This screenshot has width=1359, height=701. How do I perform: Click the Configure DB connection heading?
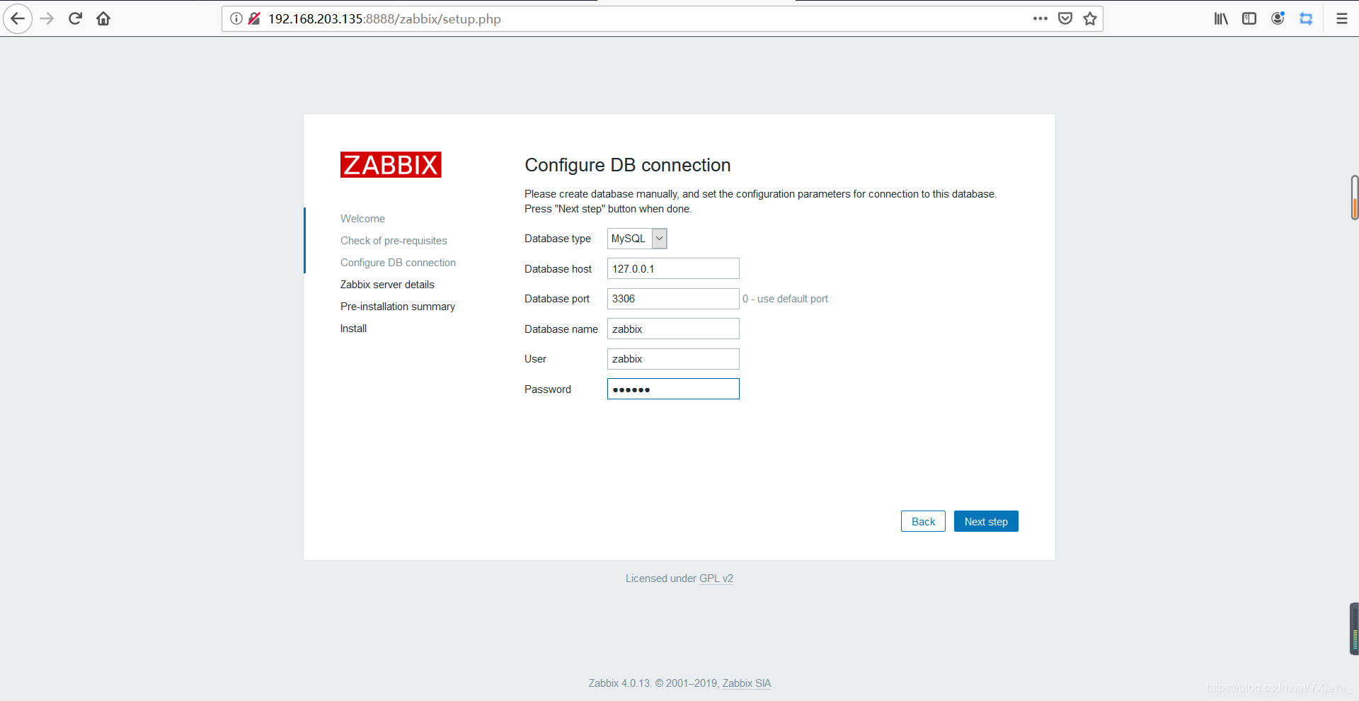[628, 165]
